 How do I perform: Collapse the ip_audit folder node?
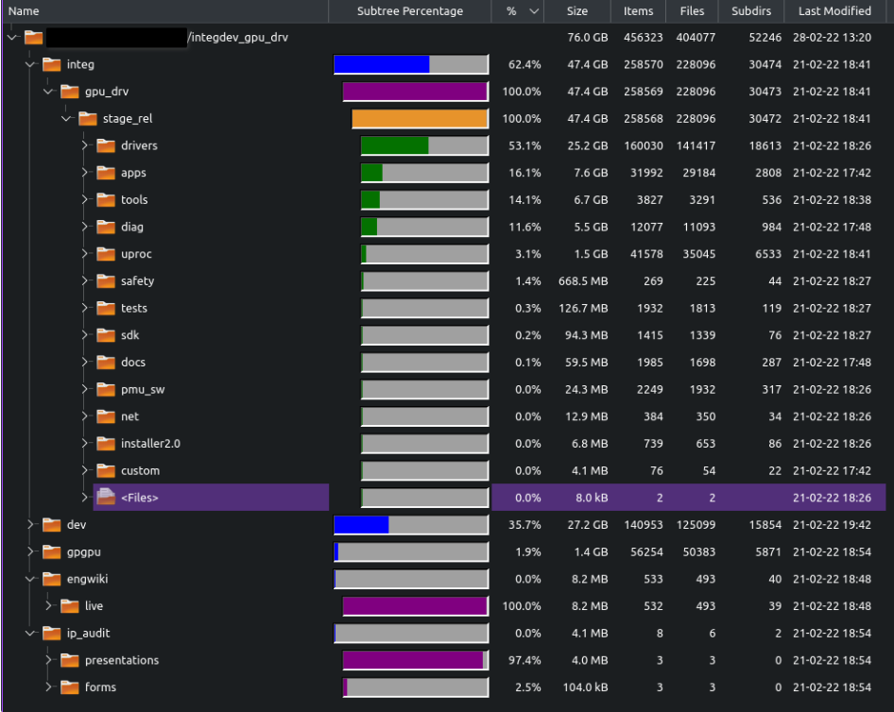pos(31,633)
